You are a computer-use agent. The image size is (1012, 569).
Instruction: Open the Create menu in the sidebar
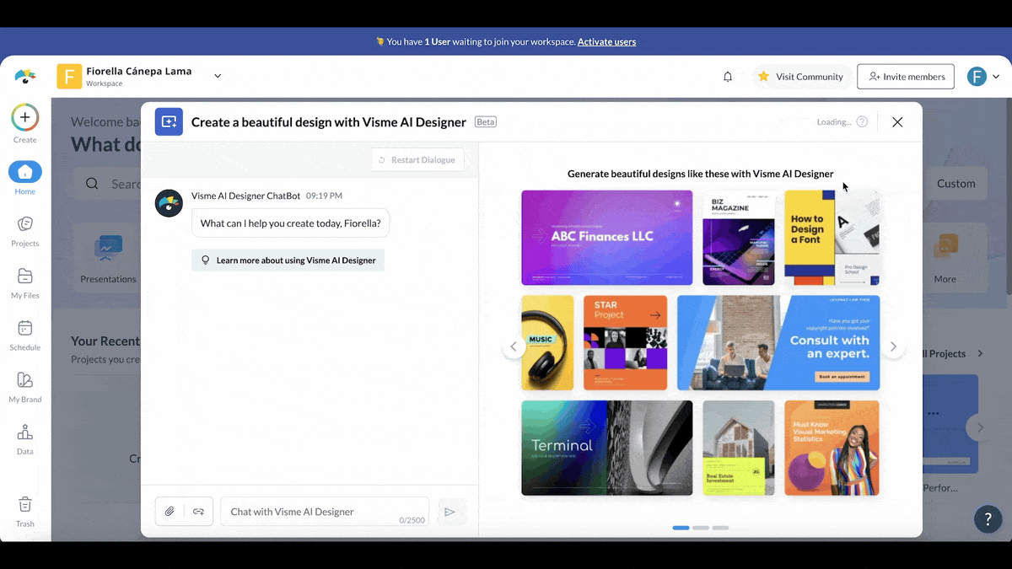coord(24,118)
